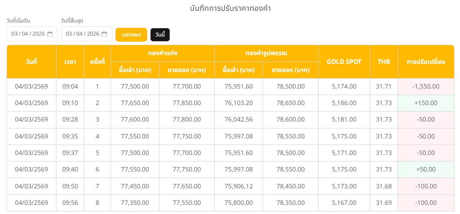Click the วันที่ column header
The width and height of the screenshot is (460, 214).
point(31,62)
